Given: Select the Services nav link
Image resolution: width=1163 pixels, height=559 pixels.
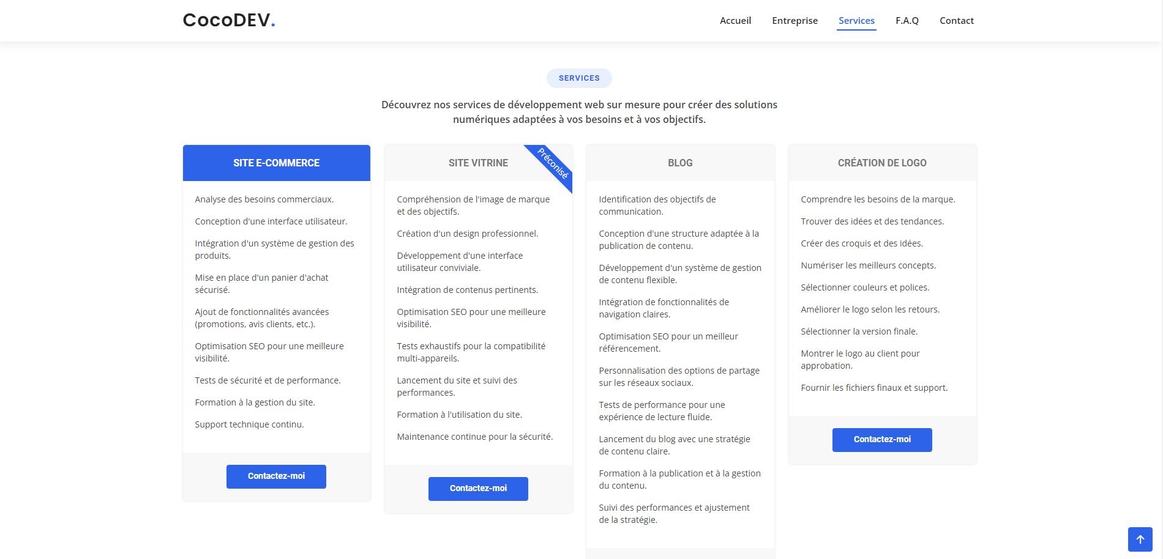Looking at the screenshot, I should coord(856,21).
